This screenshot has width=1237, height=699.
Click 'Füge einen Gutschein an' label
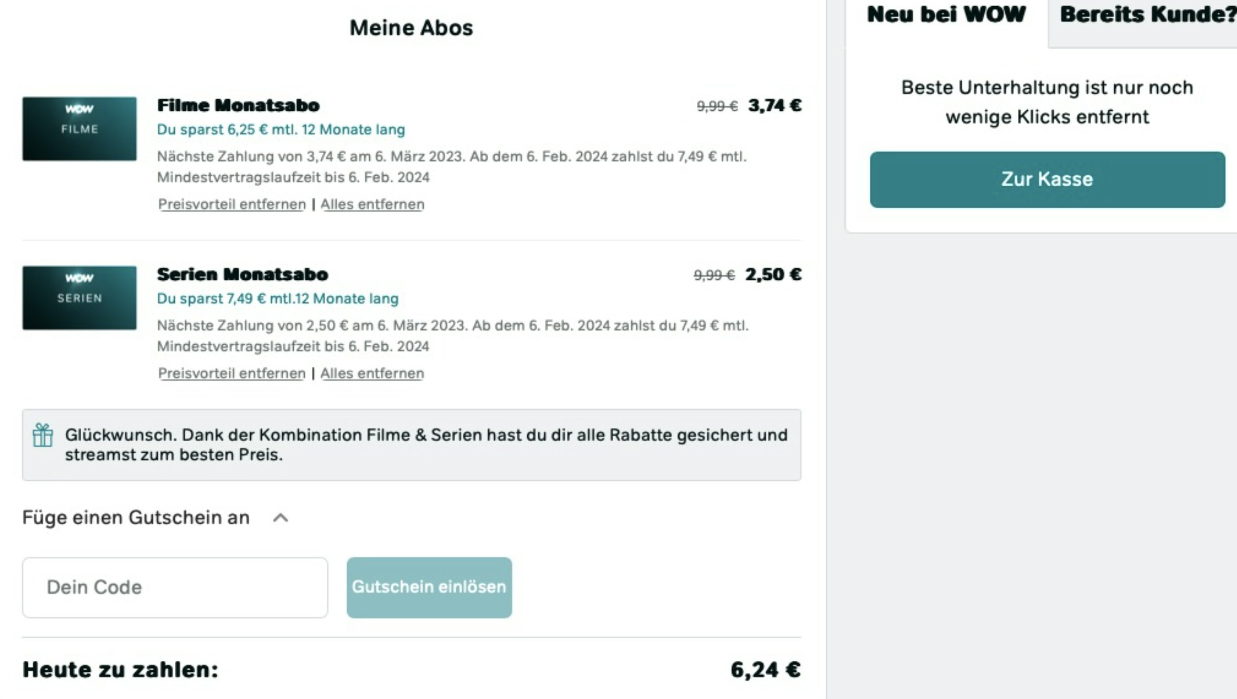(136, 518)
